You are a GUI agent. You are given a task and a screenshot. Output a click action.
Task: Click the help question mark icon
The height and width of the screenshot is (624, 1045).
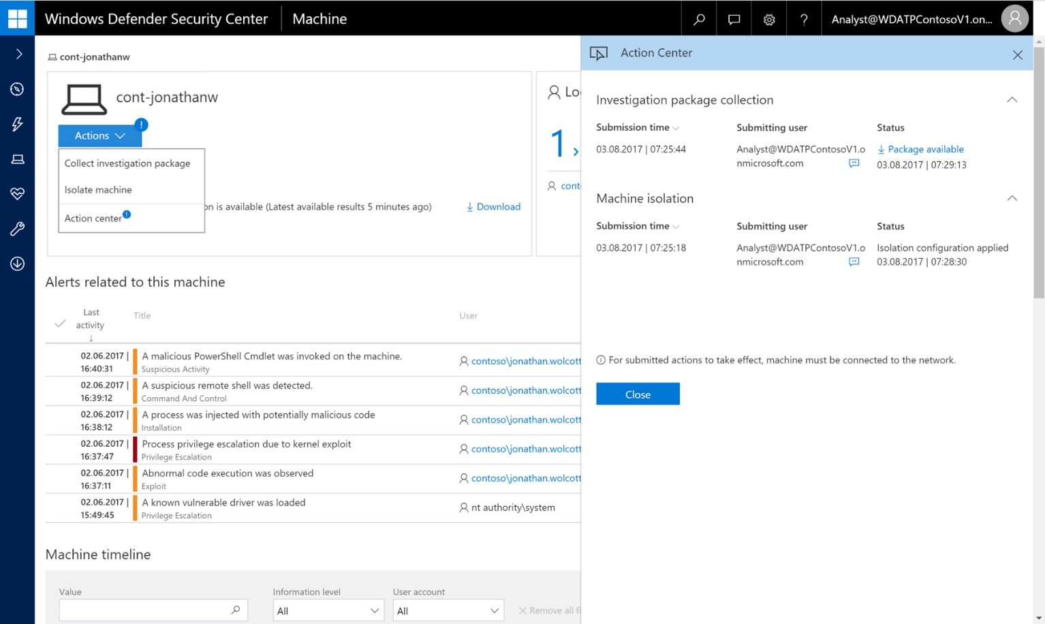[804, 19]
